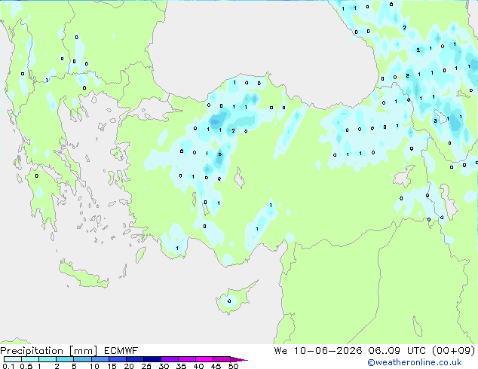Screen dimensions: 478x369
Task: Click the 45–50 mm dark magenta legend swatch
Action: tap(222, 359)
